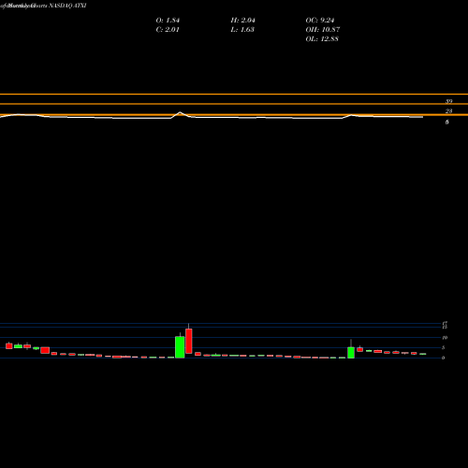Select the close price reading C: 2.01
This screenshot has height=468, width=468.
[168, 30]
